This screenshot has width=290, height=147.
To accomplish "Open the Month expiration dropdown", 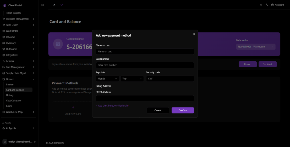I will (x=107, y=79).
